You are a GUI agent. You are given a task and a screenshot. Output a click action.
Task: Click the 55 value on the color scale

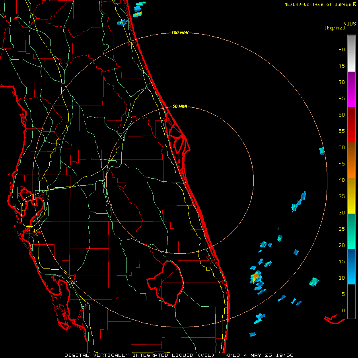(x=342, y=131)
